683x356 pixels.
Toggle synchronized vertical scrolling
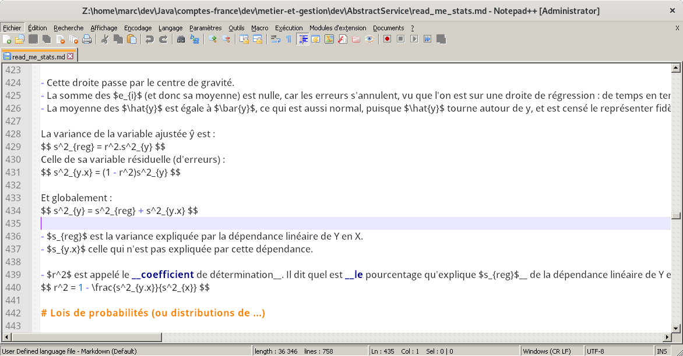coord(244,39)
